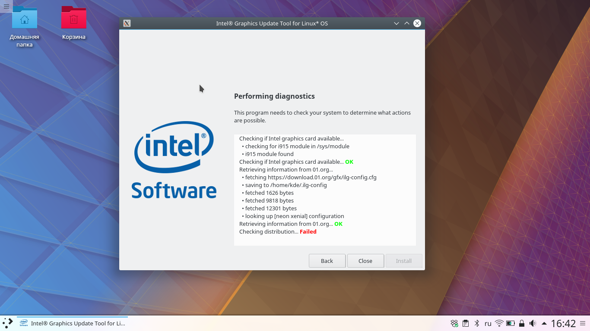The width and height of the screenshot is (590, 331).
Task: Click 'checking for i915 module in /sys/module' line
Action: 297,146
